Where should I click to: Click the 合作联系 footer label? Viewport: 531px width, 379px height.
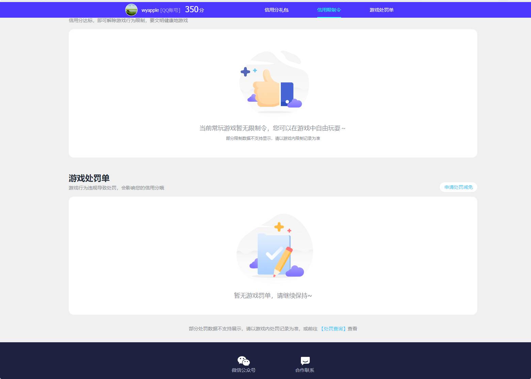click(305, 370)
